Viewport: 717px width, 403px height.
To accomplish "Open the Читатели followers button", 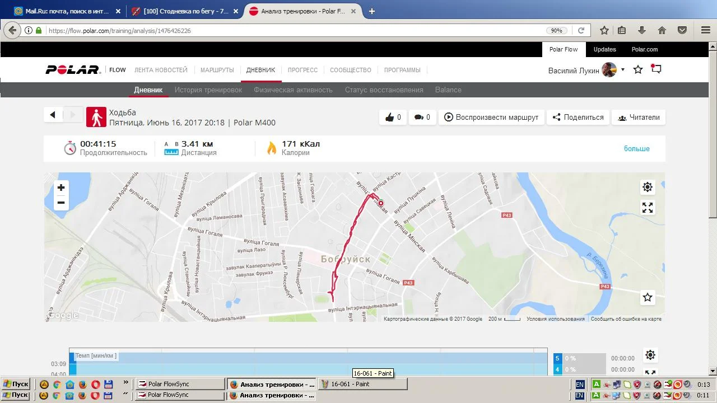I will click(x=639, y=117).
